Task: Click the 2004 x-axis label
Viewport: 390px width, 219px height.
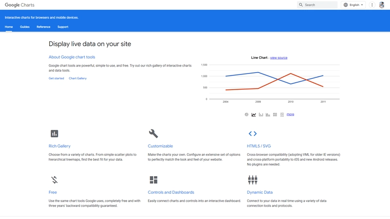Action: tap(226, 102)
